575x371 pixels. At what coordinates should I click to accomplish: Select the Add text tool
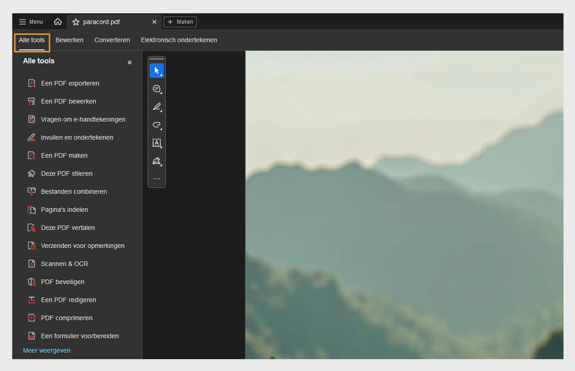[157, 143]
